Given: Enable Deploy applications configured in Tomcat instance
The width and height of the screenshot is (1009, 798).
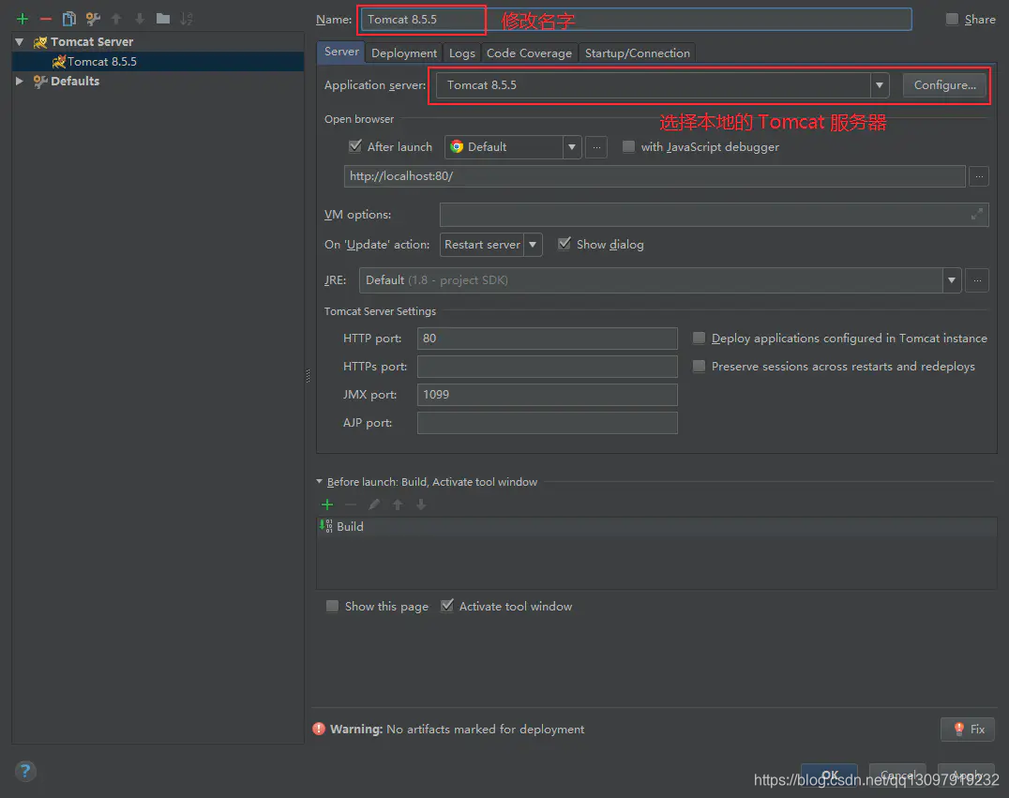Looking at the screenshot, I should pos(699,338).
